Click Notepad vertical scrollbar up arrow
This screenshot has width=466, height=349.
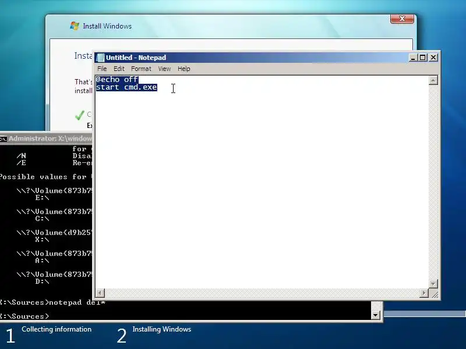(433, 80)
